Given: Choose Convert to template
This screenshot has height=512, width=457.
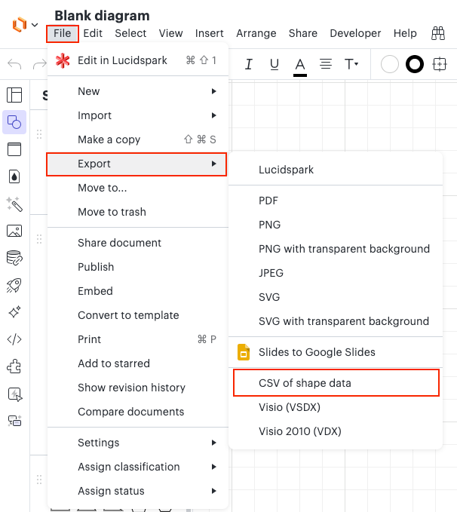Looking at the screenshot, I should pos(137,316).
